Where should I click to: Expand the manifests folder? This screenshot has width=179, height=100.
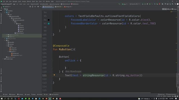[x=5, y=11]
